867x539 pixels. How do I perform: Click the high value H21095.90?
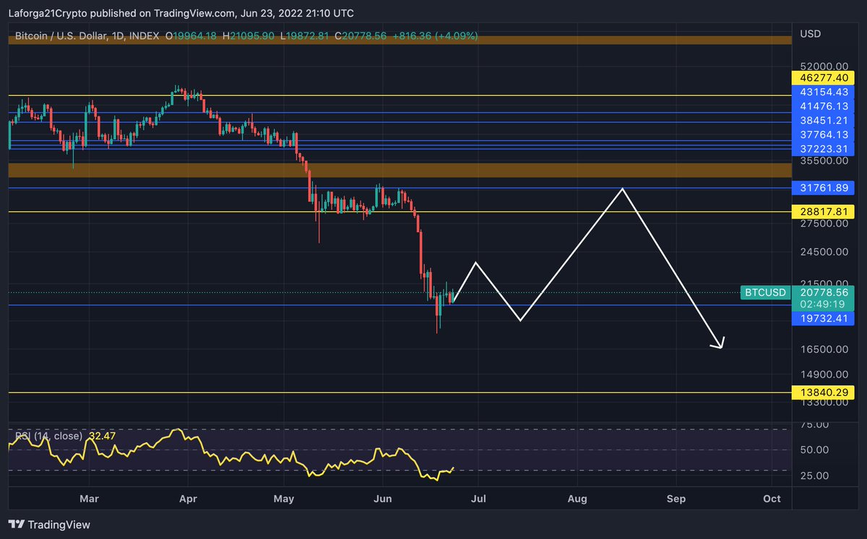pyautogui.click(x=248, y=35)
